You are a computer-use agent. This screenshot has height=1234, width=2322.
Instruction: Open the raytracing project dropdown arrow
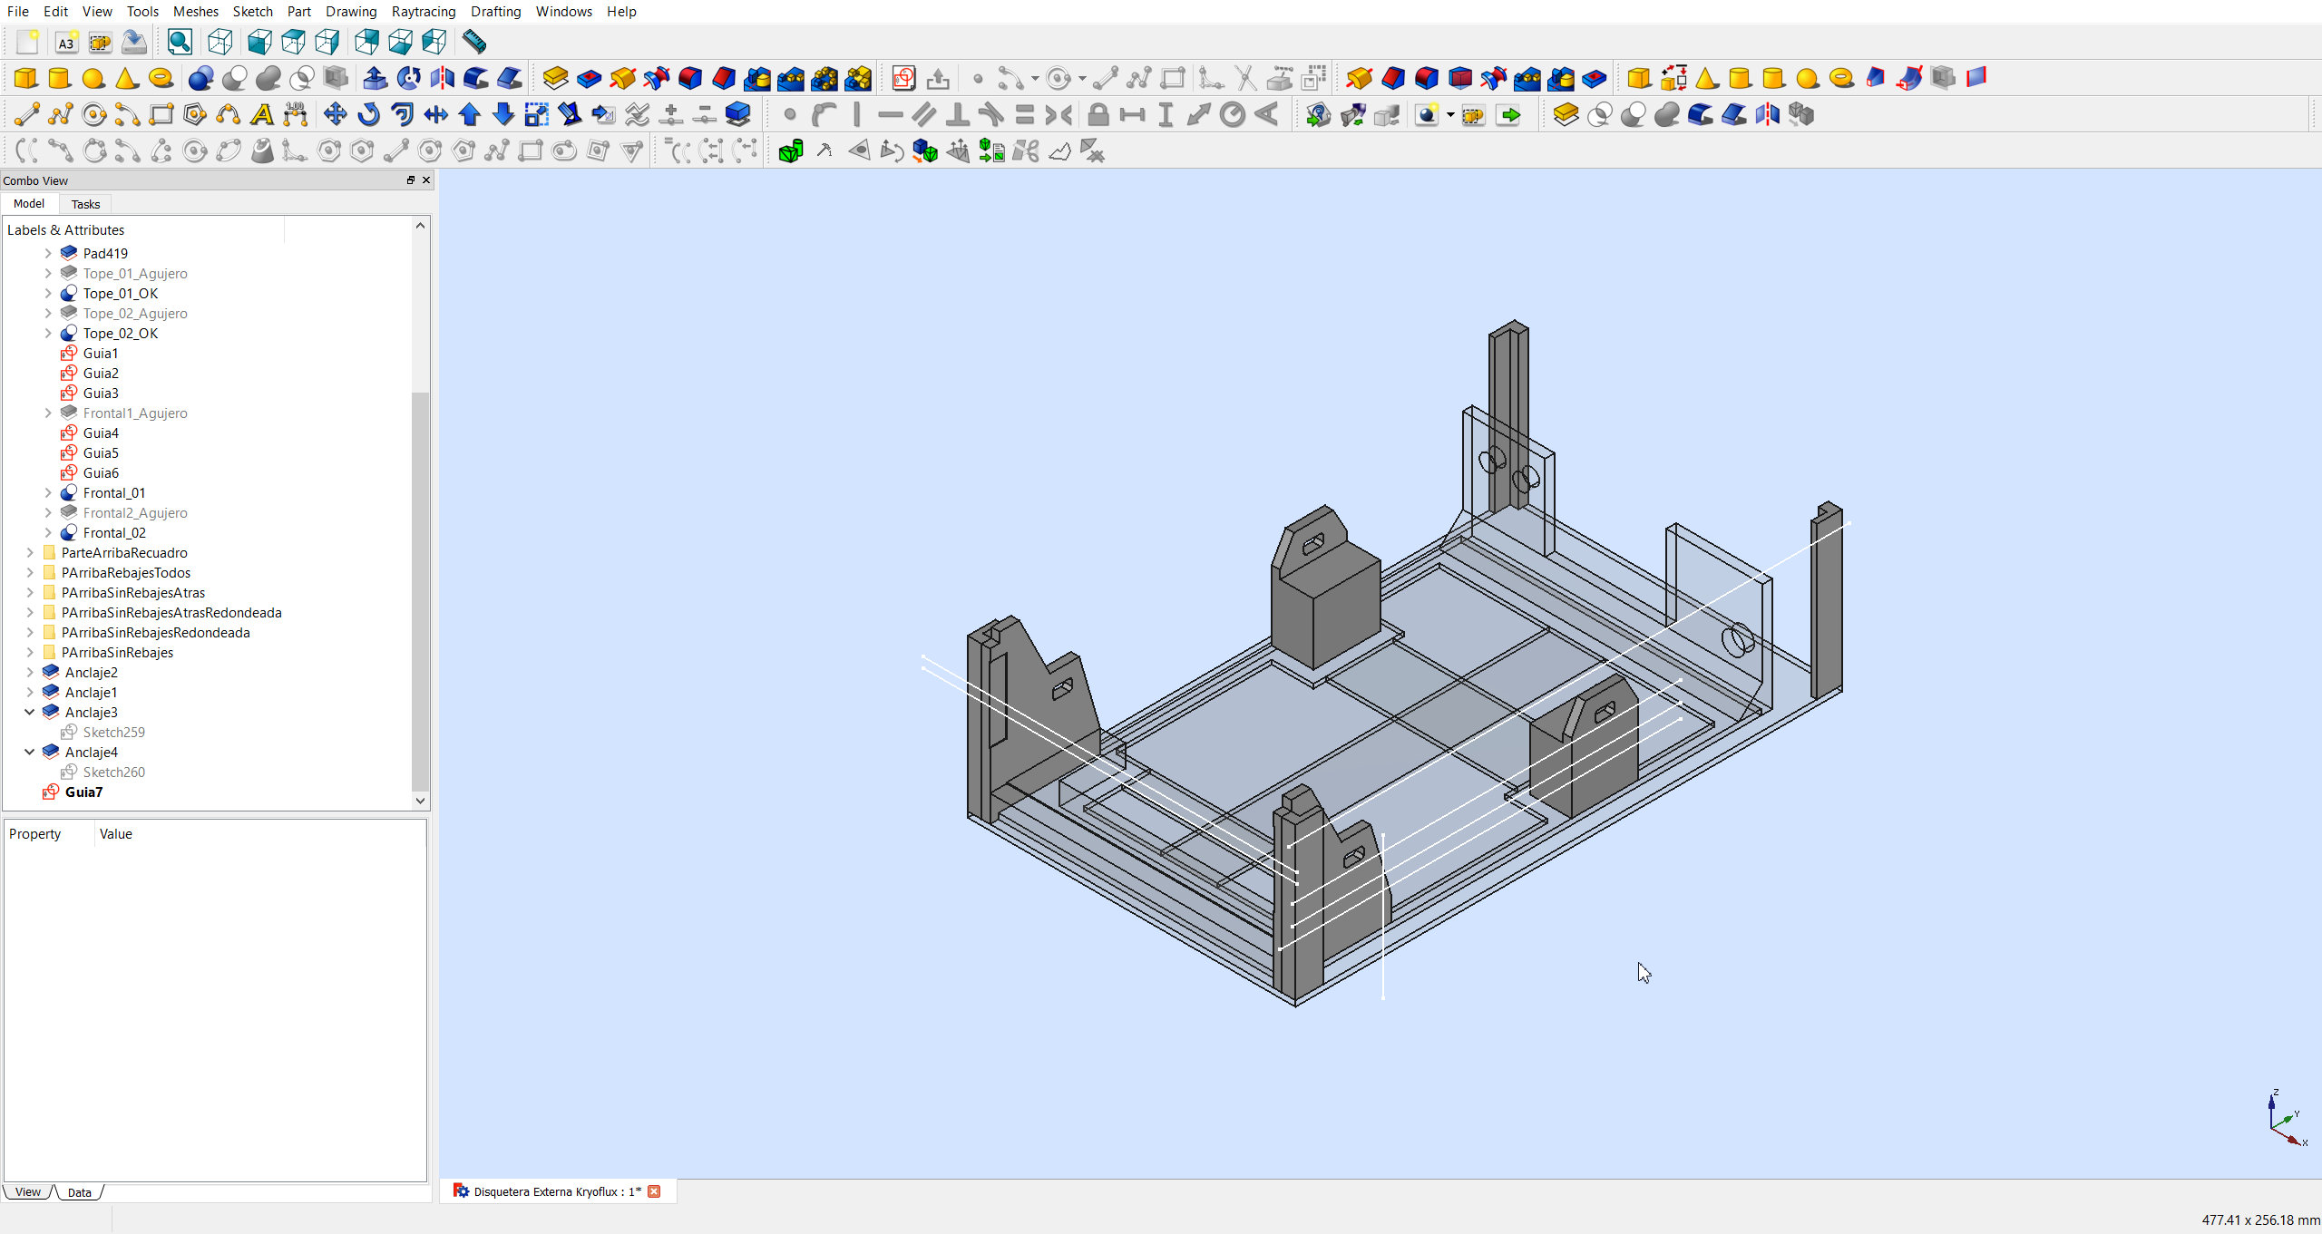pos(1450,115)
